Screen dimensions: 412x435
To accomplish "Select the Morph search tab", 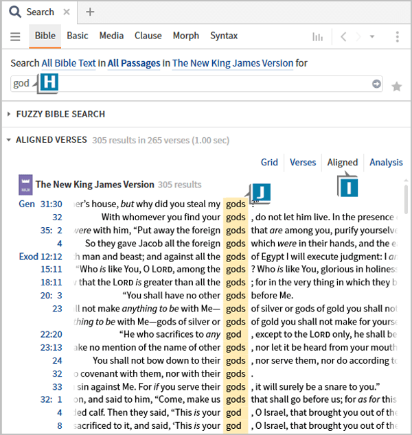I will click(185, 36).
